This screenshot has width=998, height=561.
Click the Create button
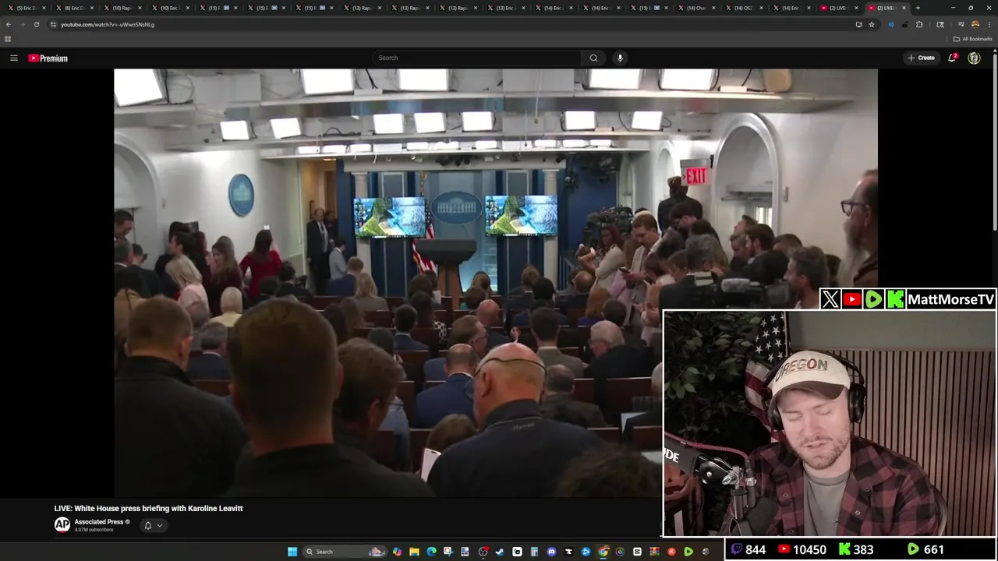click(921, 58)
